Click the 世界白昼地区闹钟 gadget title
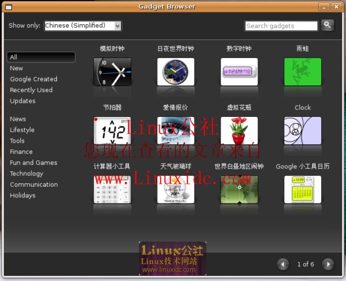The width and height of the screenshot is (346, 281). 239,166
